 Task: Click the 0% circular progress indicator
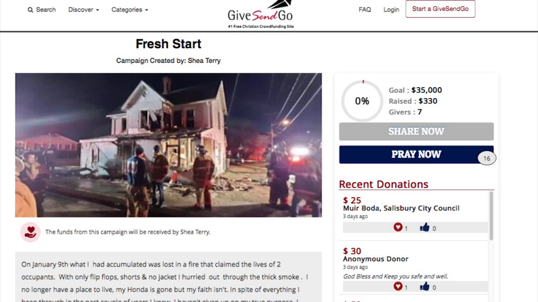click(x=362, y=101)
